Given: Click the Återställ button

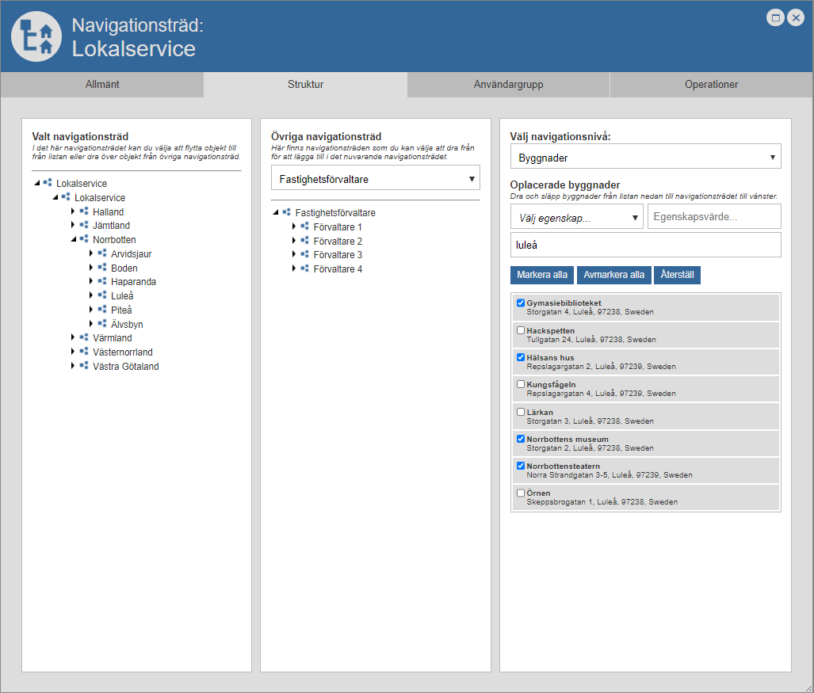Looking at the screenshot, I should point(678,275).
